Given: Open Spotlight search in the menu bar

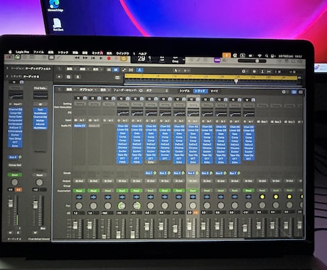Looking at the screenshot, I should (x=267, y=56).
